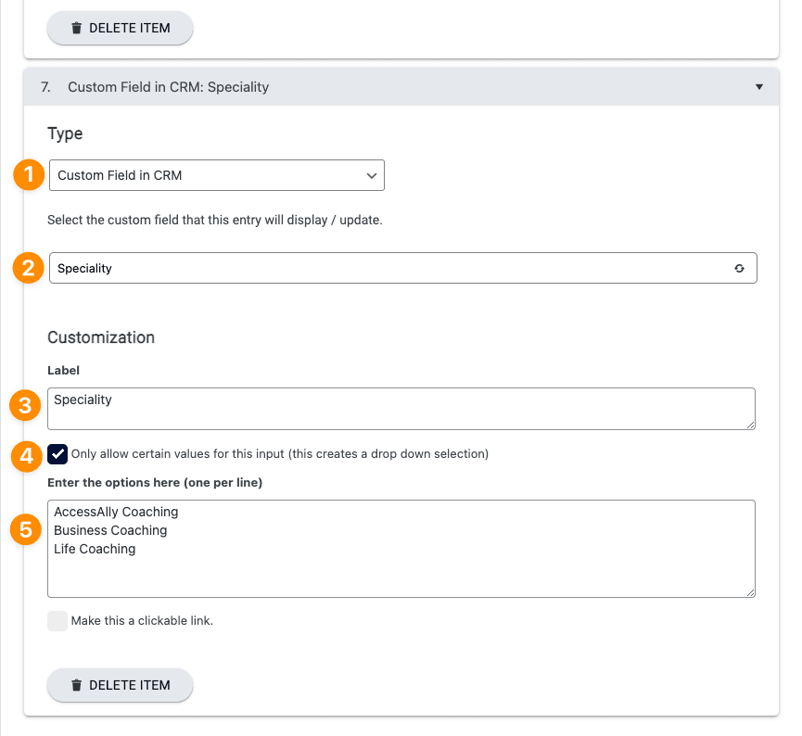Select the Customization heading
The width and height of the screenshot is (802, 736).
coord(100,337)
